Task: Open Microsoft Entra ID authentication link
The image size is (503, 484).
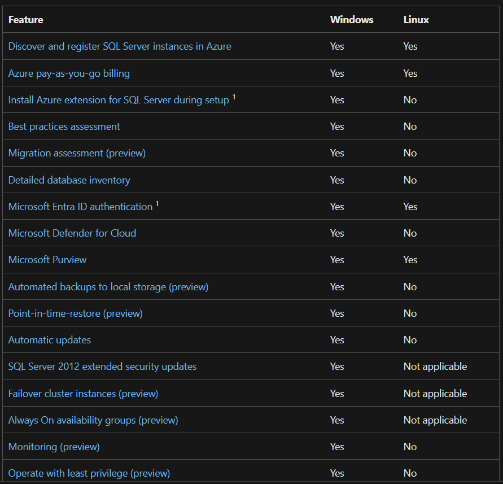Action: click(80, 207)
